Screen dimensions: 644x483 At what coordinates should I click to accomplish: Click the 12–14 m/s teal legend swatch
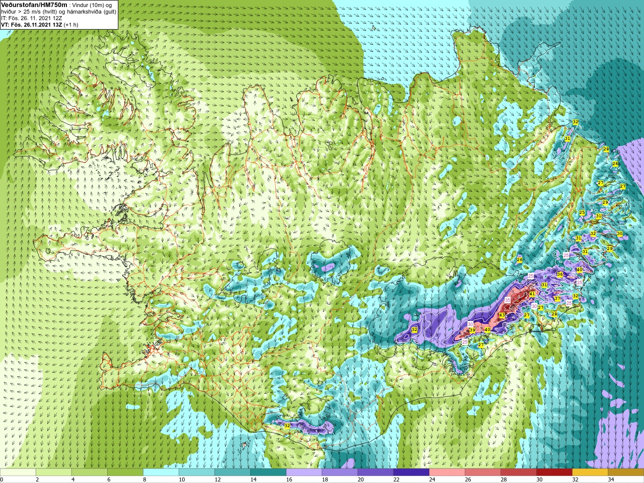point(232,472)
